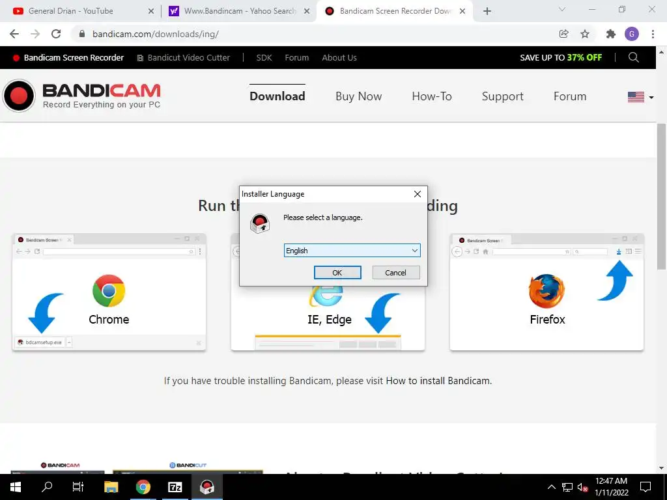
Task: Close the Installer Language dialog
Action: (x=418, y=194)
